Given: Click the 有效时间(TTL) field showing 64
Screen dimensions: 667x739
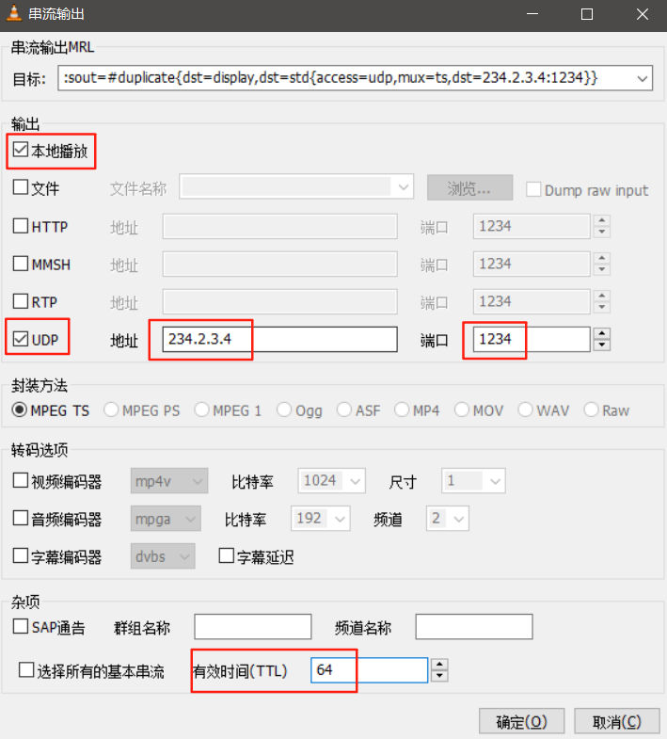Looking at the screenshot, I should (370, 670).
